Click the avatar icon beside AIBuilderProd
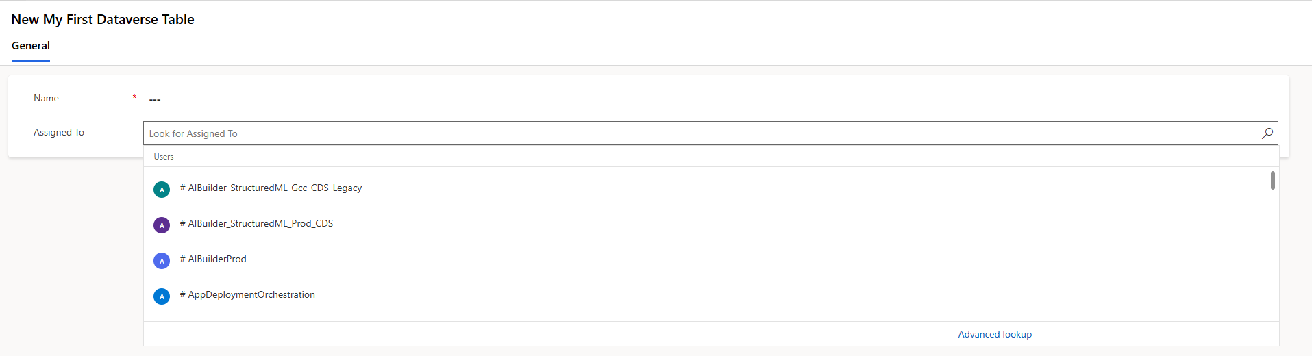This screenshot has height=356, width=1312. click(162, 261)
